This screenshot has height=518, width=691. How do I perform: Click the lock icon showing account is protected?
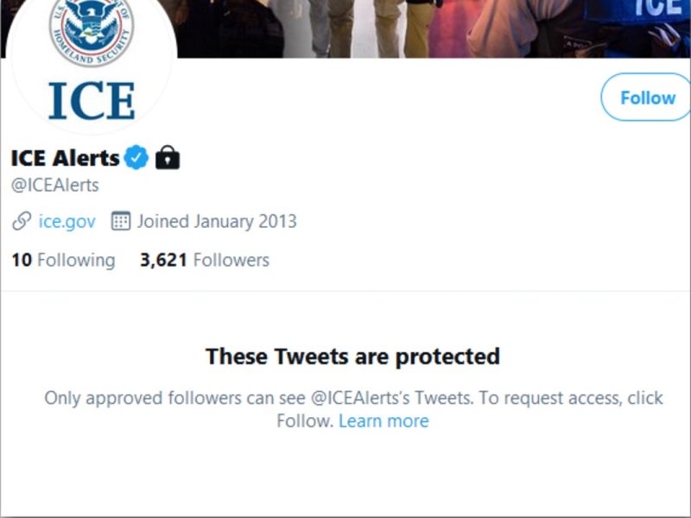[x=167, y=159]
